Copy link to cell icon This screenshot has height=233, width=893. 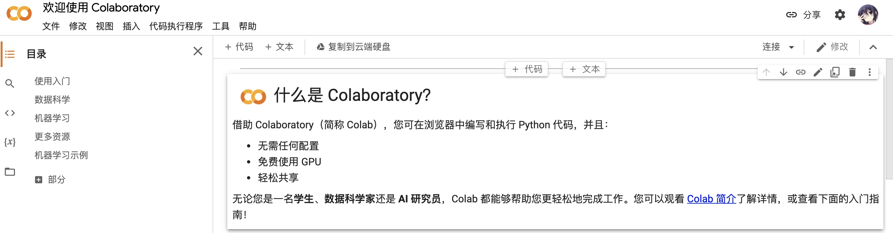click(800, 72)
